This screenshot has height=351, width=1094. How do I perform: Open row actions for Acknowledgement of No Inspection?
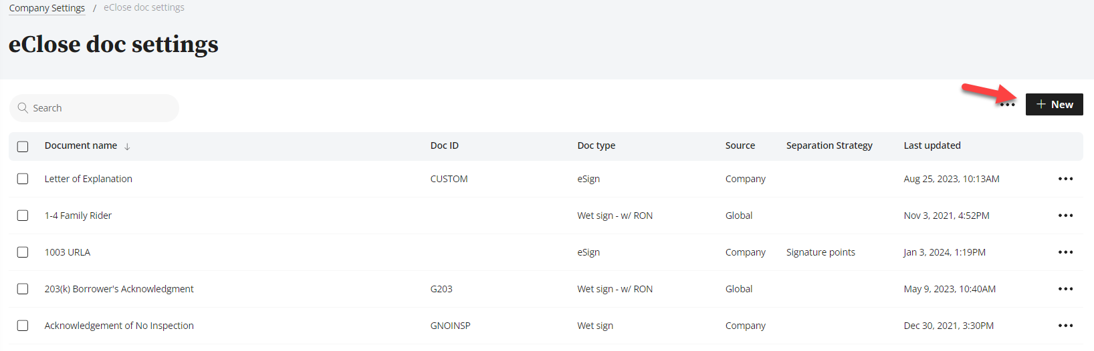(1065, 326)
